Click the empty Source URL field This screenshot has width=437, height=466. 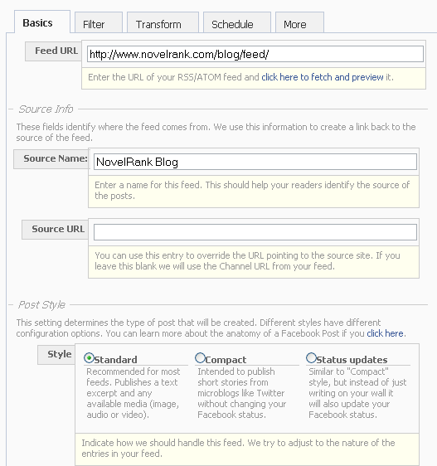pyautogui.click(x=255, y=232)
